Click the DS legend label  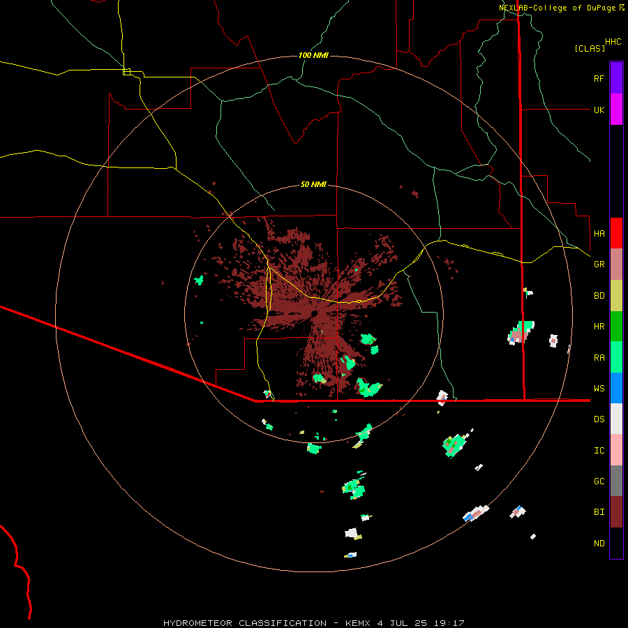click(599, 419)
